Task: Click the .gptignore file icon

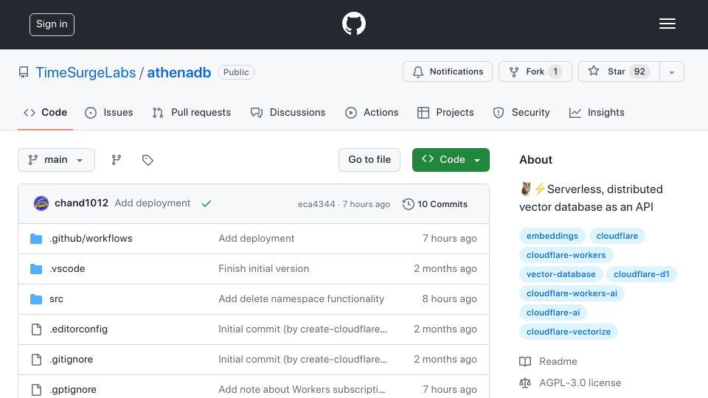Action: coord(36,390)
